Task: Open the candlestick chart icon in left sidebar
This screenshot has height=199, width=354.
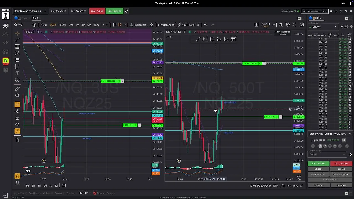Action: click(6, 26)
